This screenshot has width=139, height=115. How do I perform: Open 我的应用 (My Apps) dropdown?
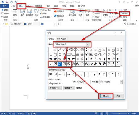[60, 16]
